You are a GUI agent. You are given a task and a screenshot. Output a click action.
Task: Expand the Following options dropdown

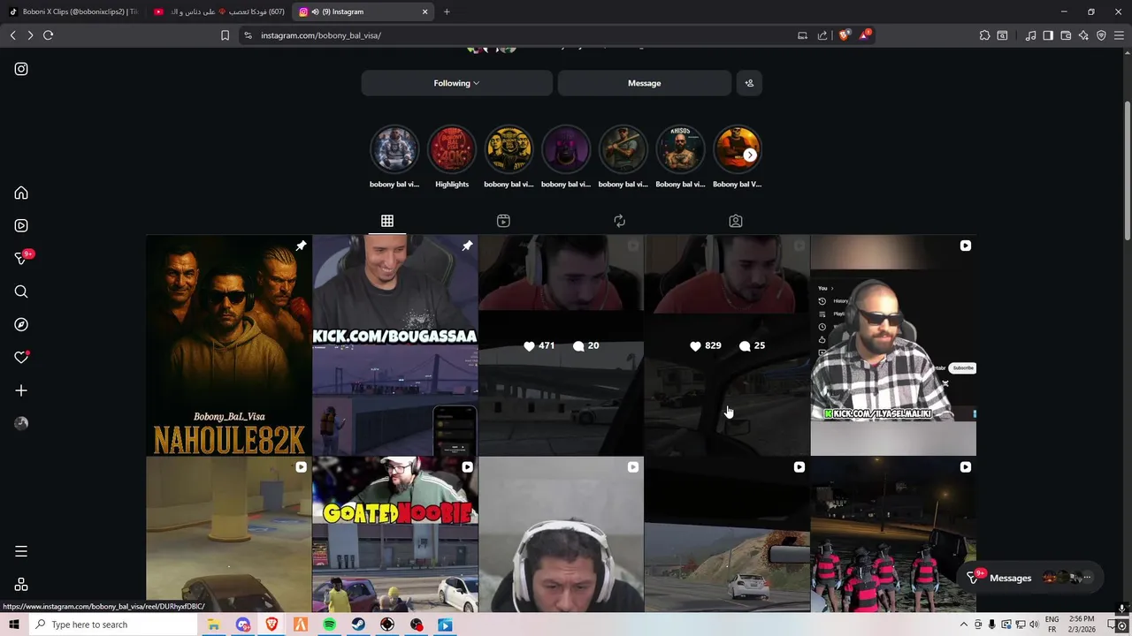pos(456,83)
